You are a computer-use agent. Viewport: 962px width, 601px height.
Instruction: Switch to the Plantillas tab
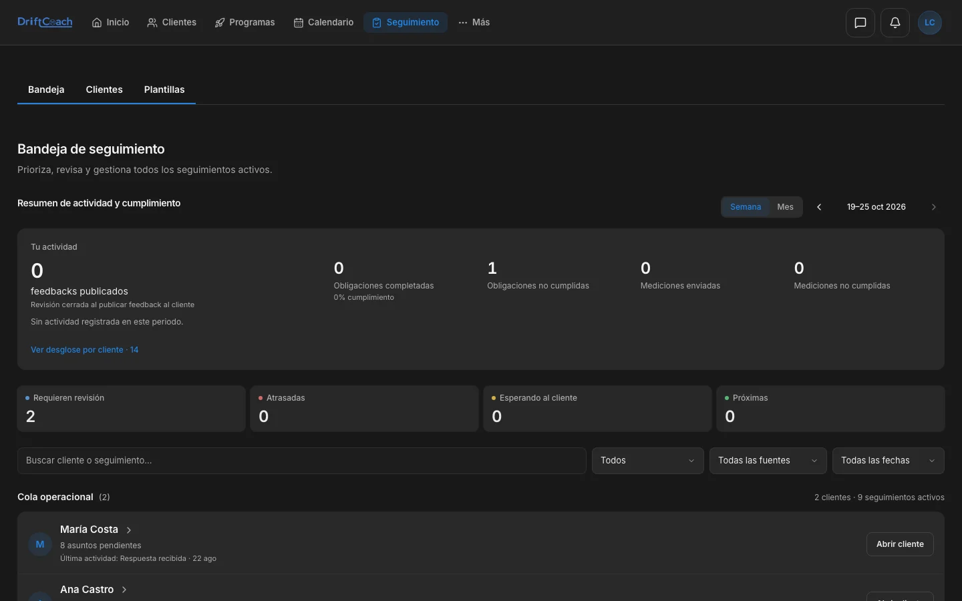pyautogui.click(x=164, y=89)
